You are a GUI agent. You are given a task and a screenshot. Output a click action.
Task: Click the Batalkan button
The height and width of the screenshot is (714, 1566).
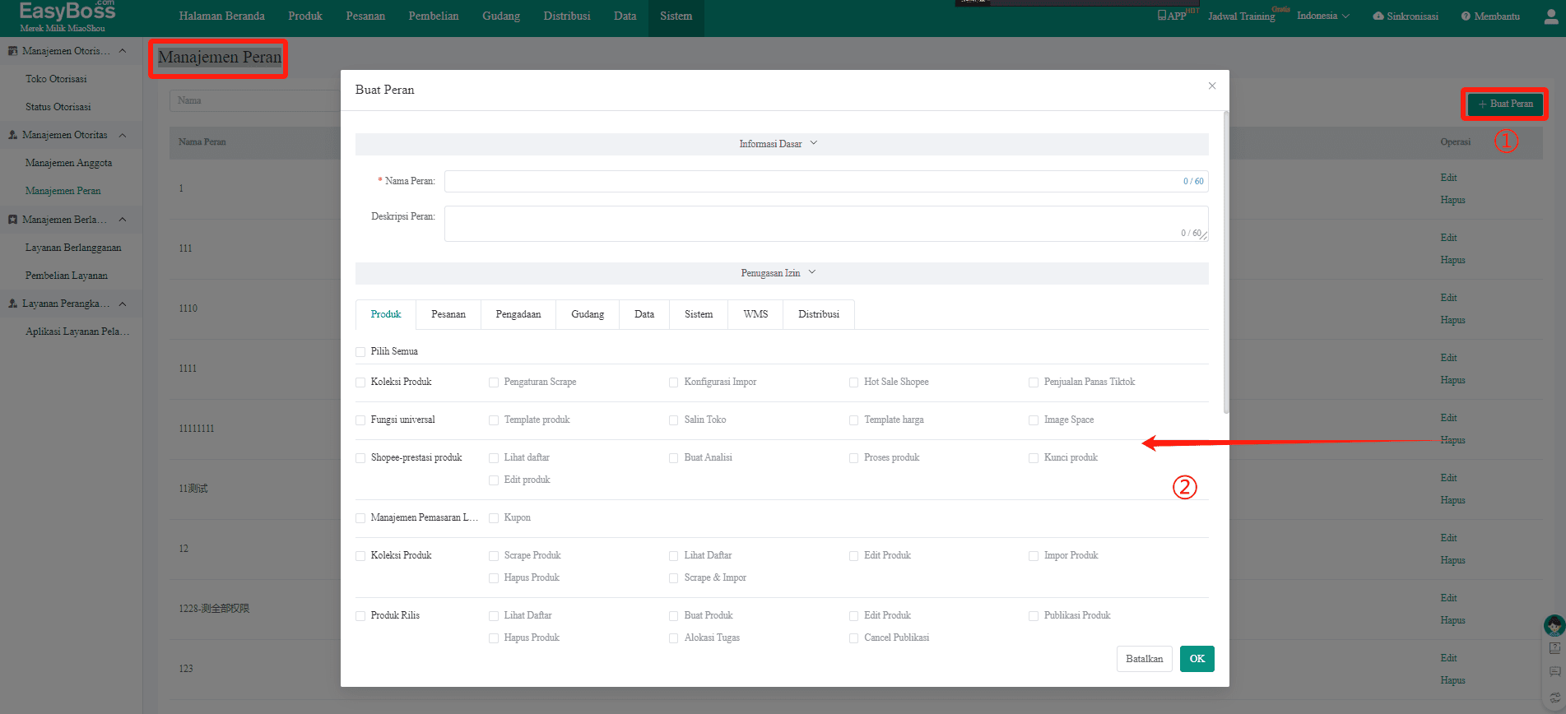click(x=1145, y=659)
